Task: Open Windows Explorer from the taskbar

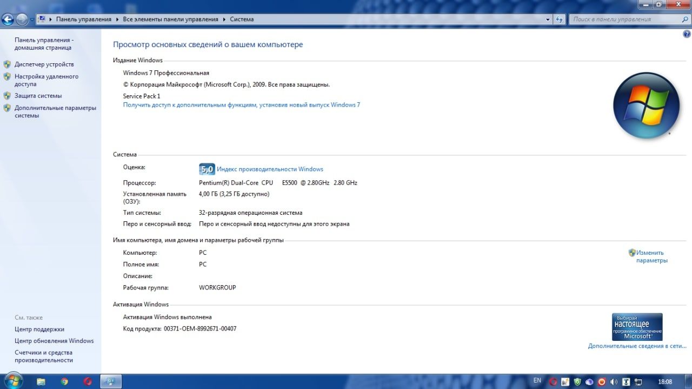Action: point(41,381)
